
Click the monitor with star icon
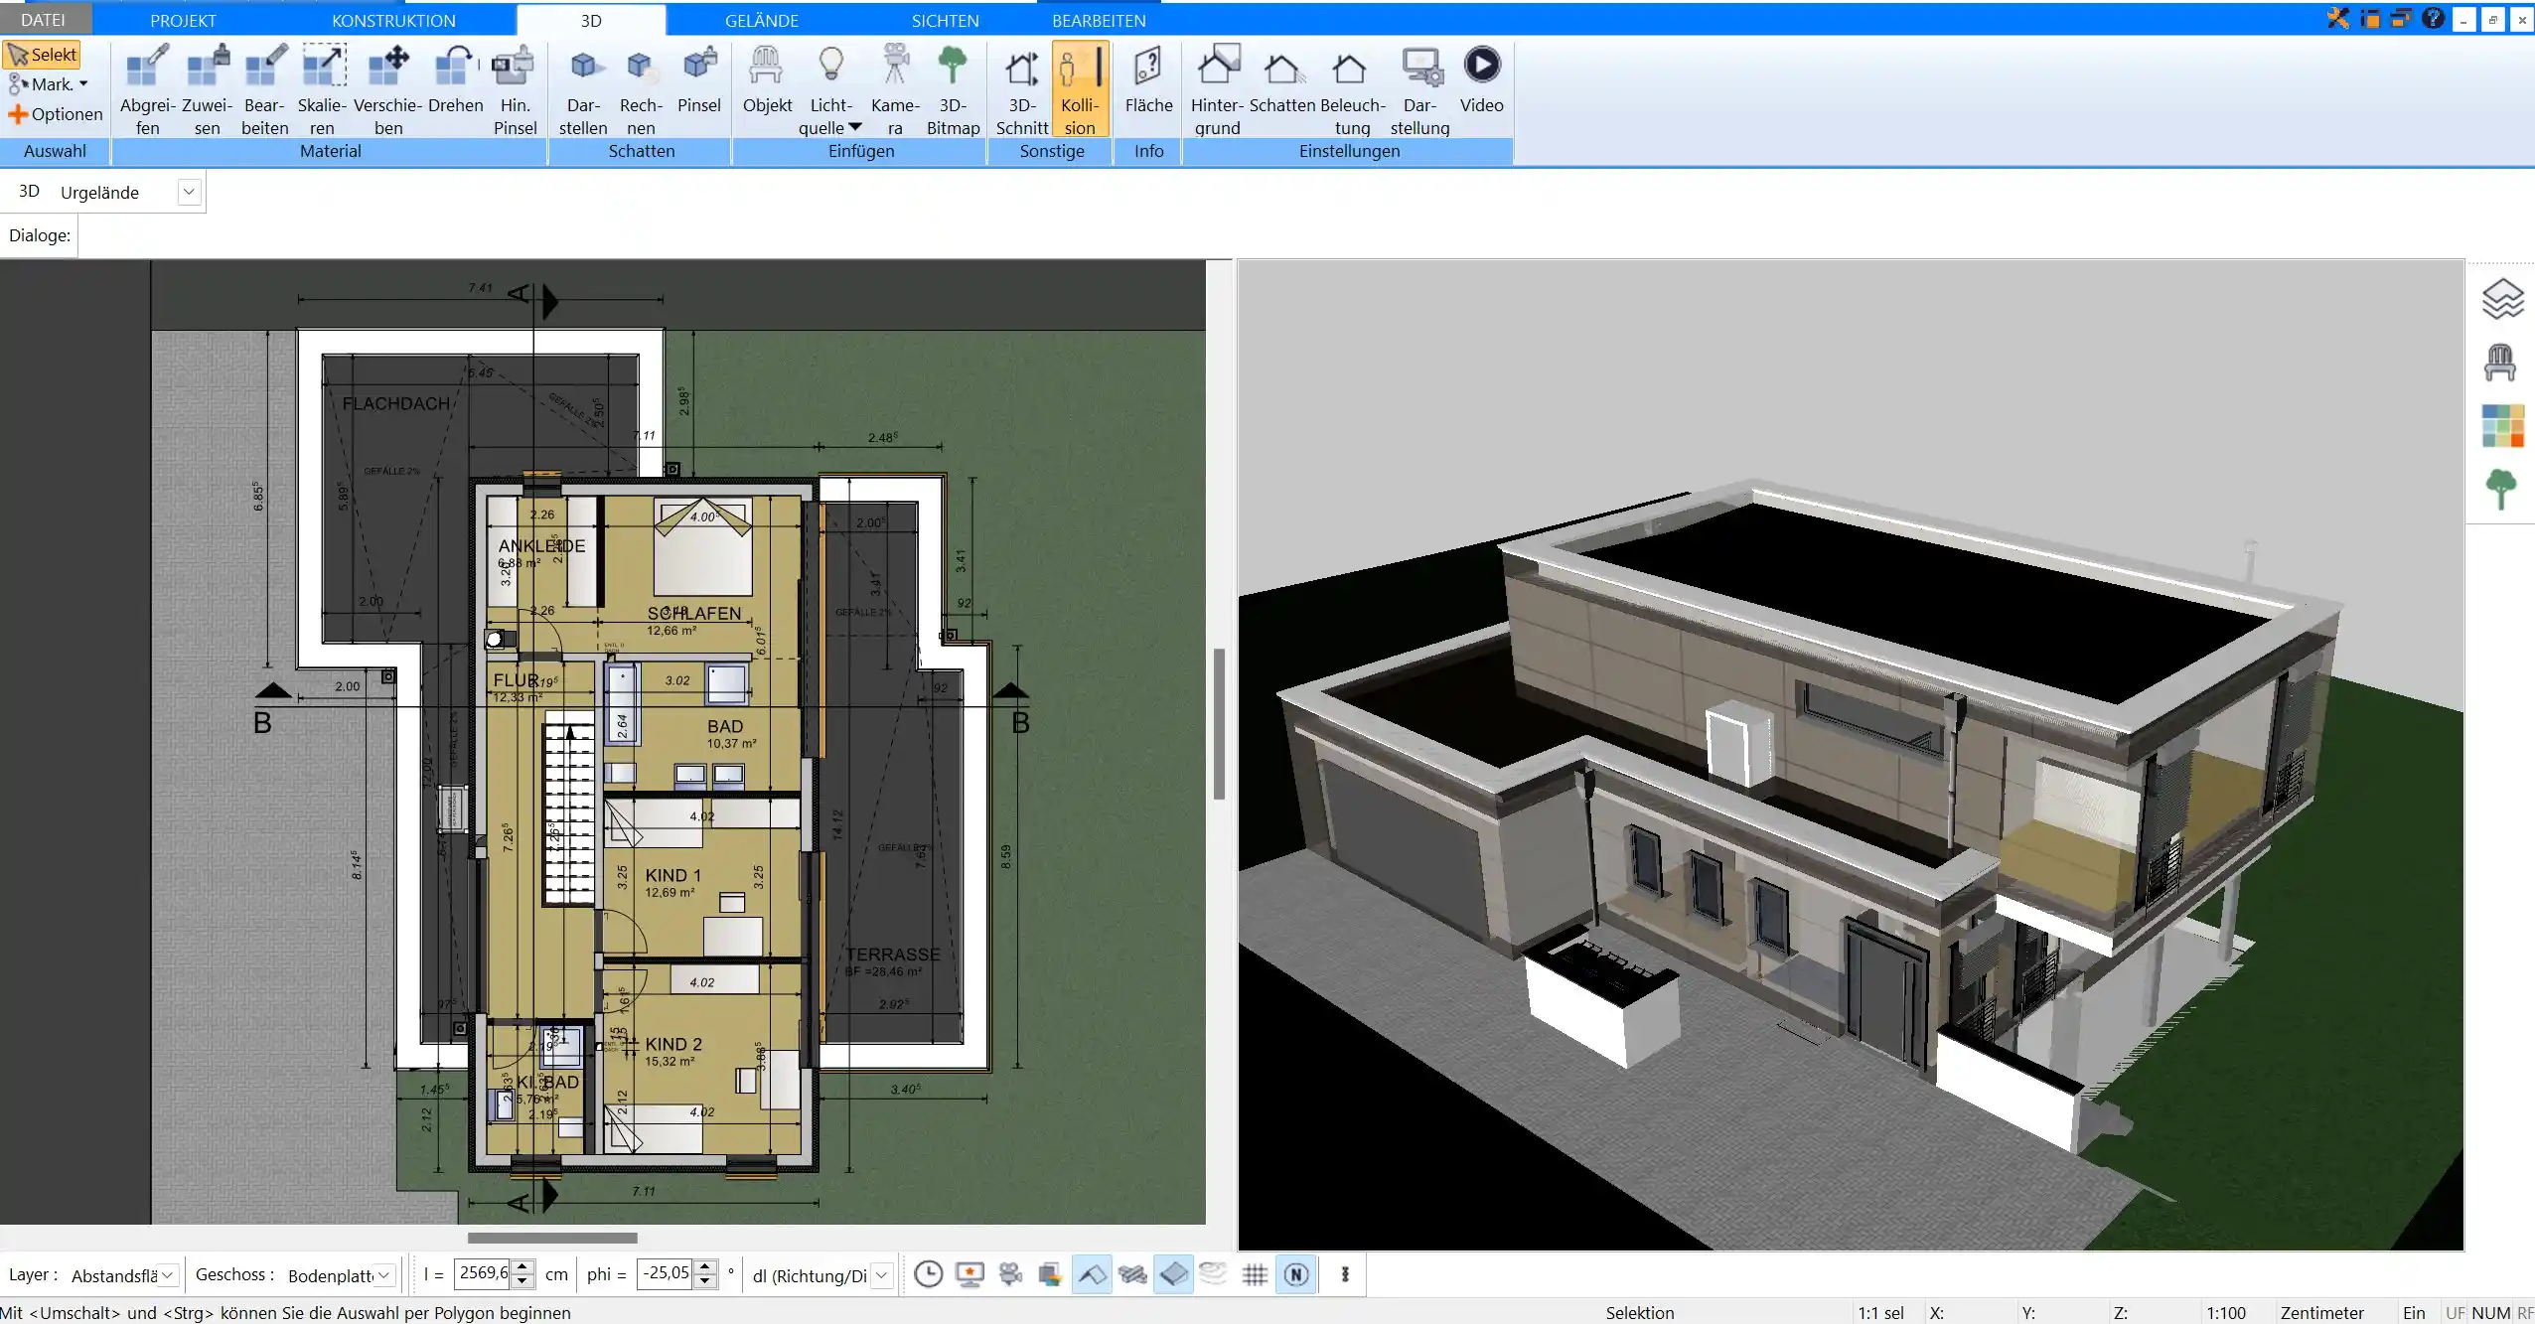[969, 1274]
